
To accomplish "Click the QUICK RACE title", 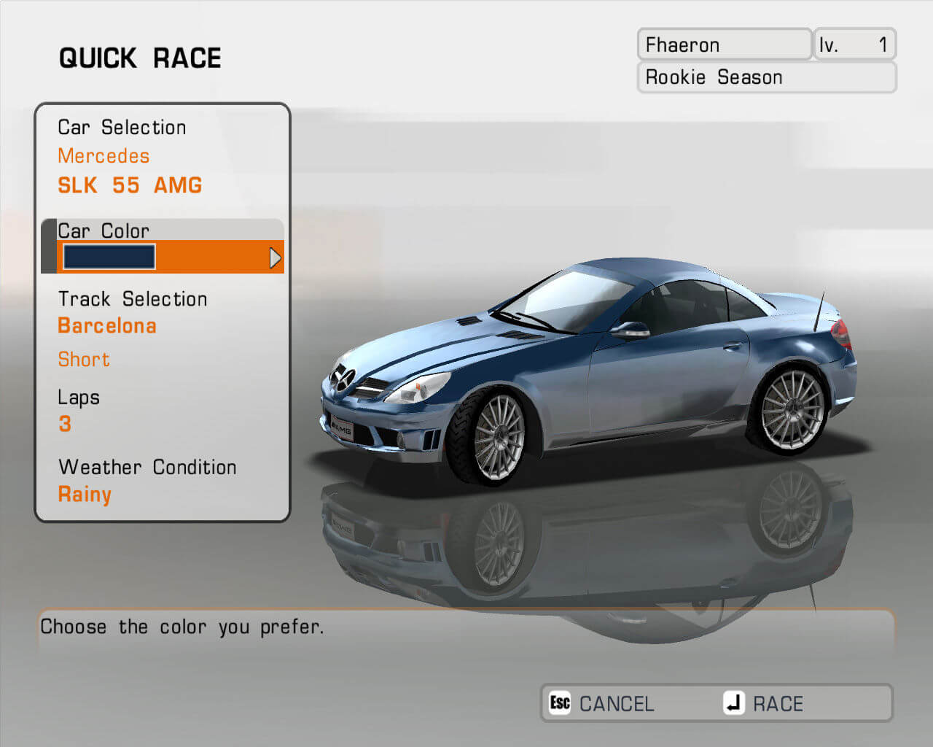I will pyautogui.click(x=140, y=58).
